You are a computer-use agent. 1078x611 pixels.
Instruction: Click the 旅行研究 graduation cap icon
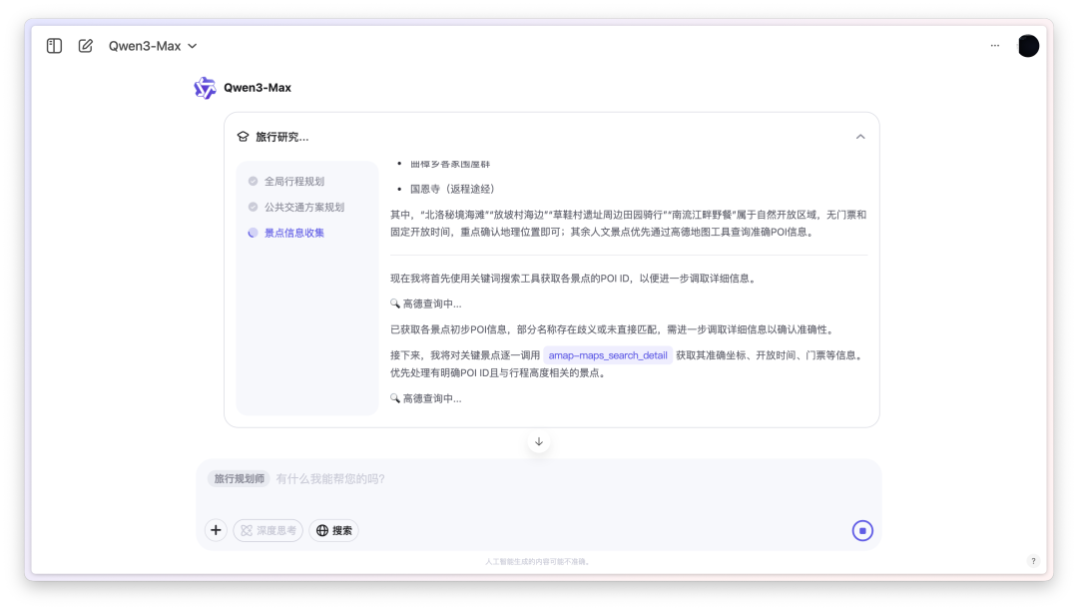click(243, 137)
